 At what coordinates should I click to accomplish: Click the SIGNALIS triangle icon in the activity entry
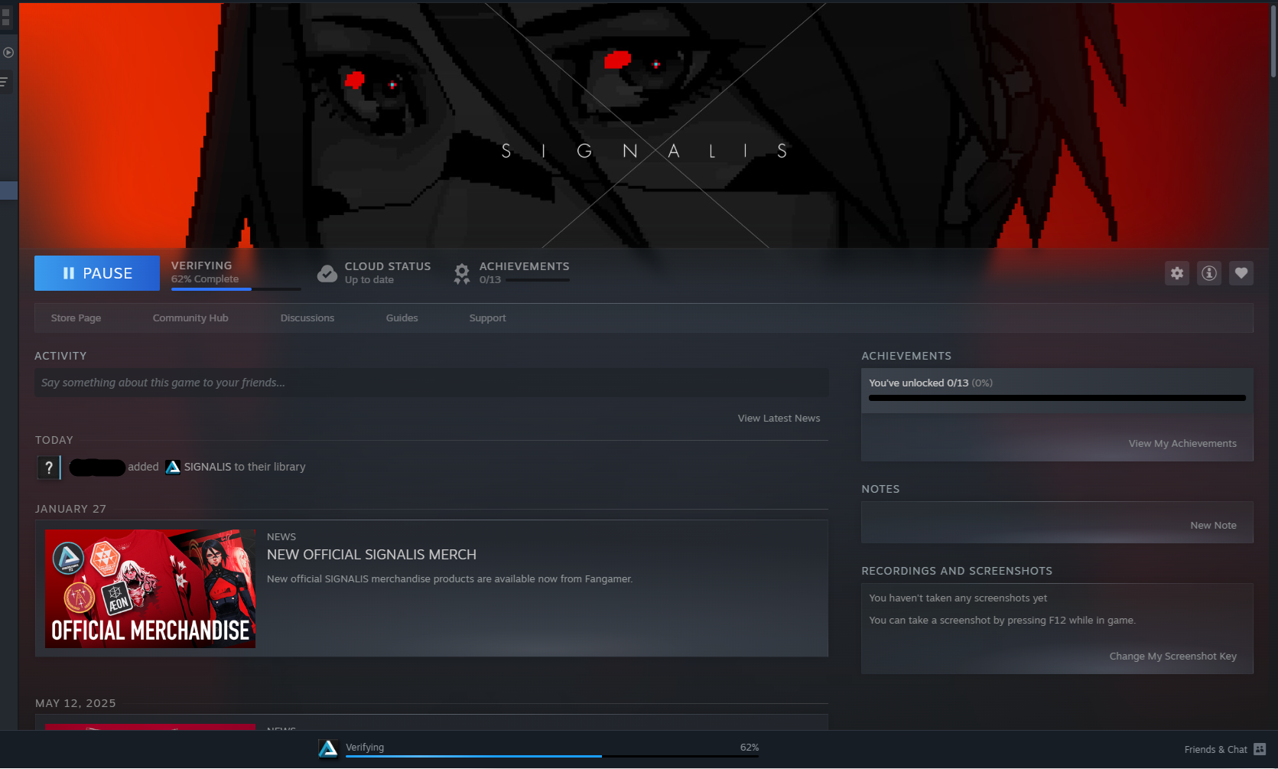tap(173, 467)
